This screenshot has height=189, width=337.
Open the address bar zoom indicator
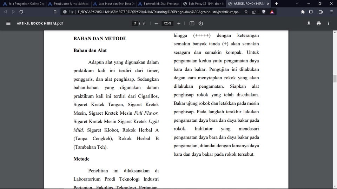[246, 12]
